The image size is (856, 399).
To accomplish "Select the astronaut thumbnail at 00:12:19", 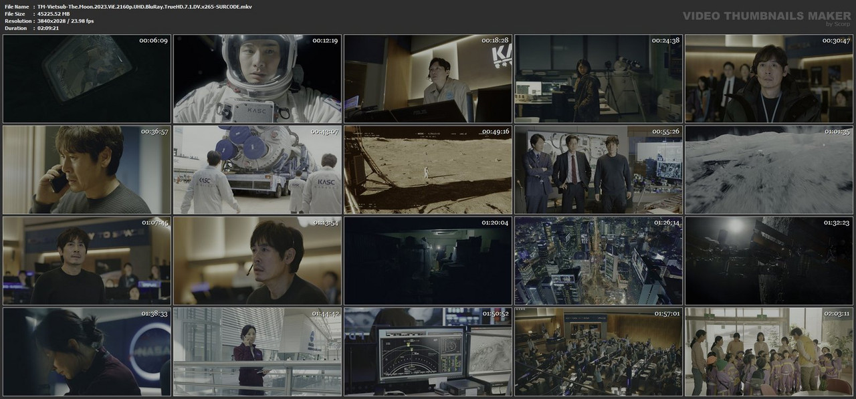I will [257, 78].
